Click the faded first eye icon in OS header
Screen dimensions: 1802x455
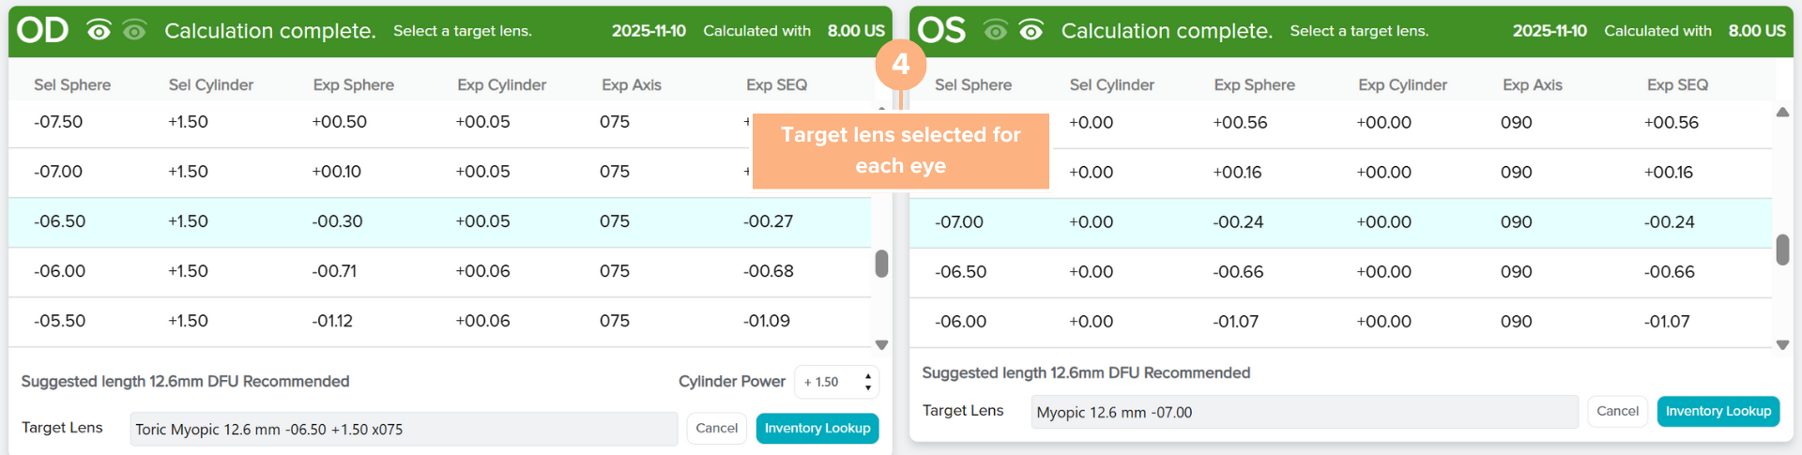tap(995, 31)
